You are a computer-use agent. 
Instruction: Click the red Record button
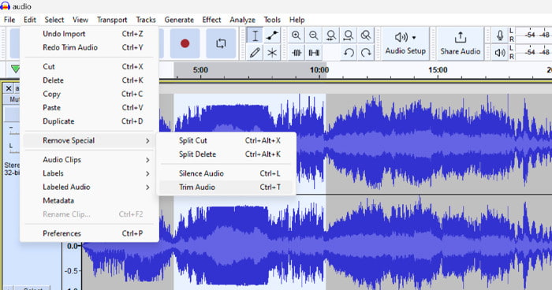(185, 43)
